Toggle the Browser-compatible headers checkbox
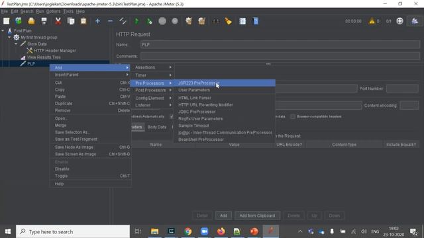 (293, 116)
